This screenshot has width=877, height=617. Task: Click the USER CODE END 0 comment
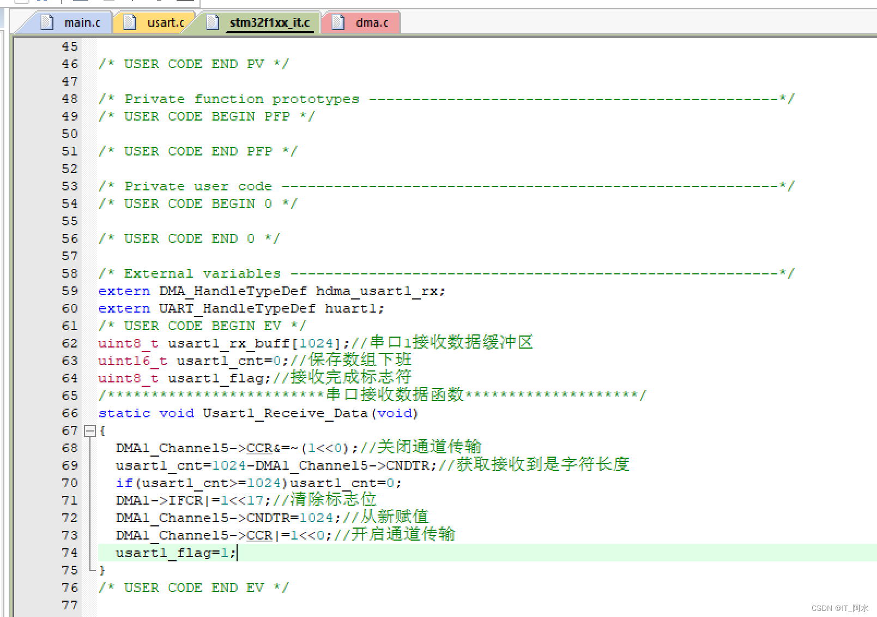[189, 238]
